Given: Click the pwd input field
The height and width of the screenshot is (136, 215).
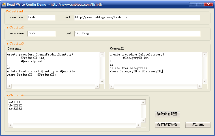Looking at the screenshot, I should pyautogui.click(x=137, y=34).
